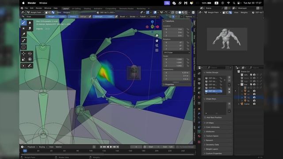Switch orthographic perspective grid icon
This screenshot has width=283, height=159.
(x=157, y=50)
